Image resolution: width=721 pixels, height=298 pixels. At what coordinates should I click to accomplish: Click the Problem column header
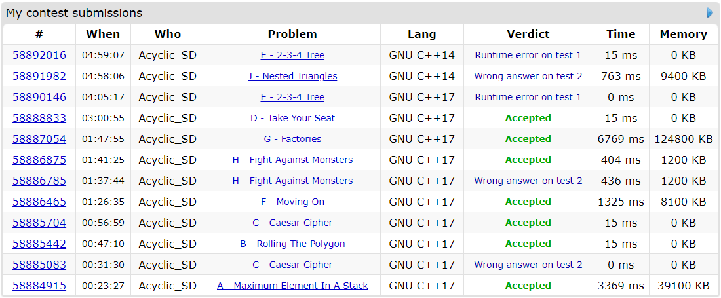pyautogui.click(x=292, y=34)
